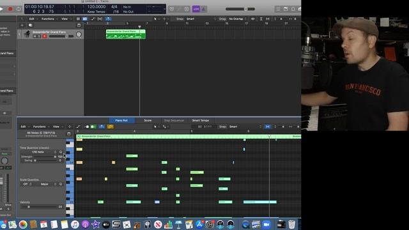
Task: Click the playhead marker in Tracks ruler
Action: (x=139, y=27)
